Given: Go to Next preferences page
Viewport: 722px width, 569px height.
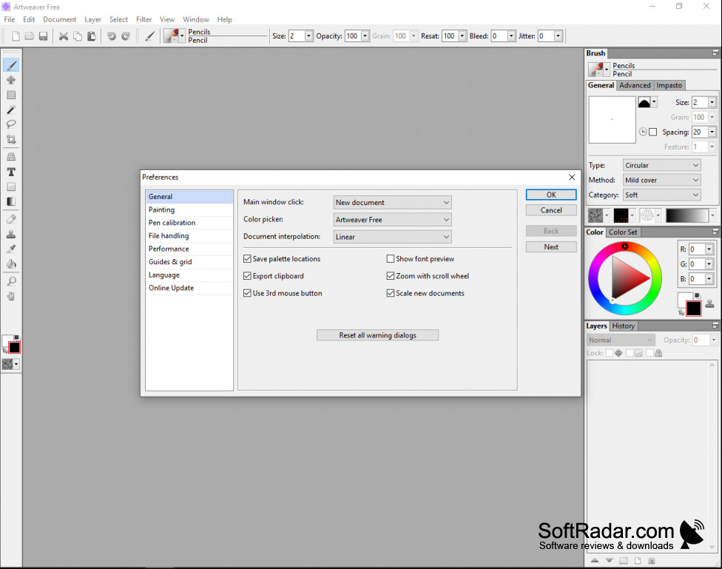Looking at the screenshot, I should [551, 247].
